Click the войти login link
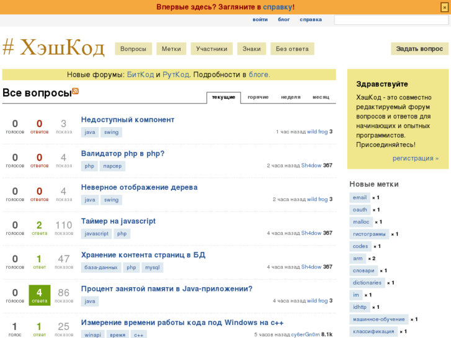451x338 pixels. coord(260,20)
